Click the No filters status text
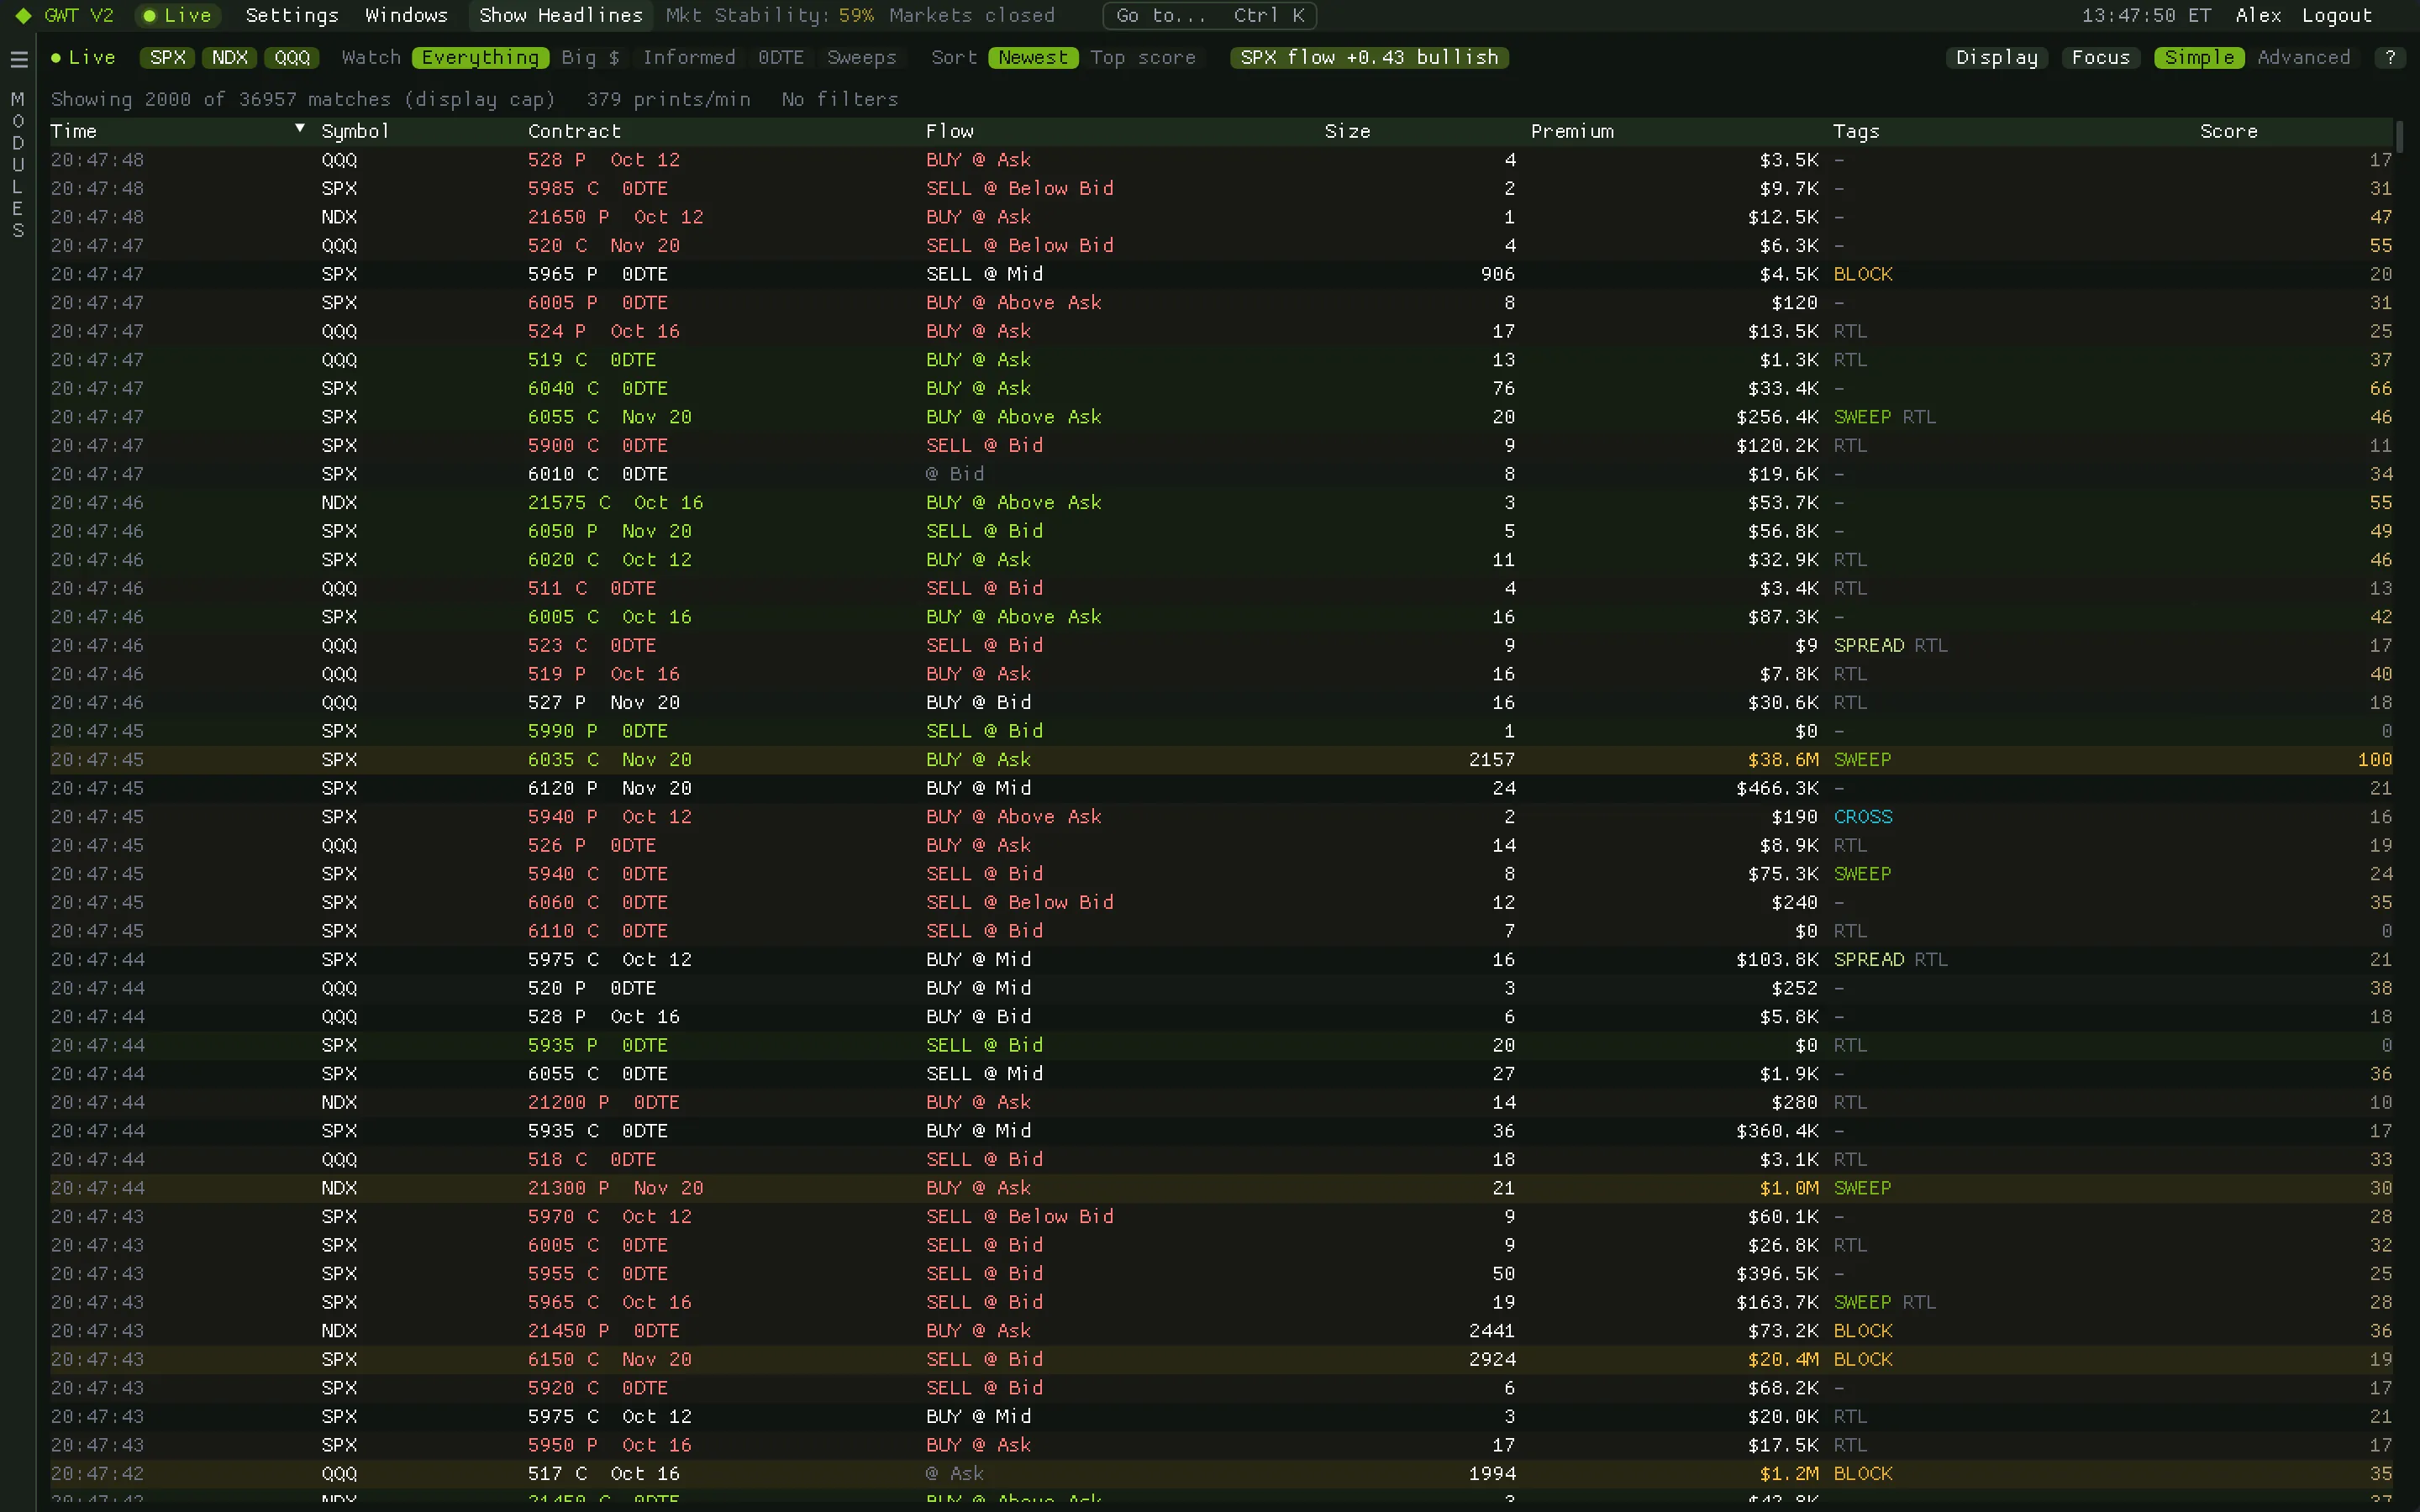2420x1512 pixels. pyautogui.click(x=840, y=99)
